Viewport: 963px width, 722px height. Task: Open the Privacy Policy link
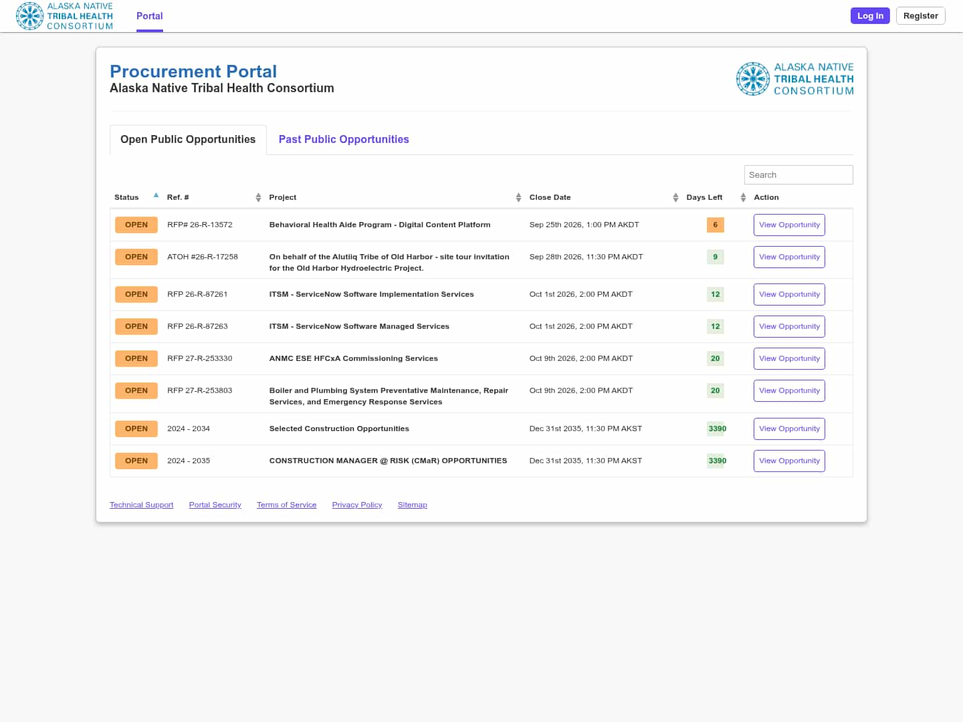357,505
